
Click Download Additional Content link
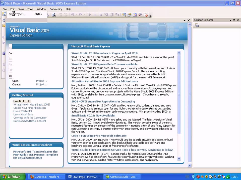coord(30,121)
